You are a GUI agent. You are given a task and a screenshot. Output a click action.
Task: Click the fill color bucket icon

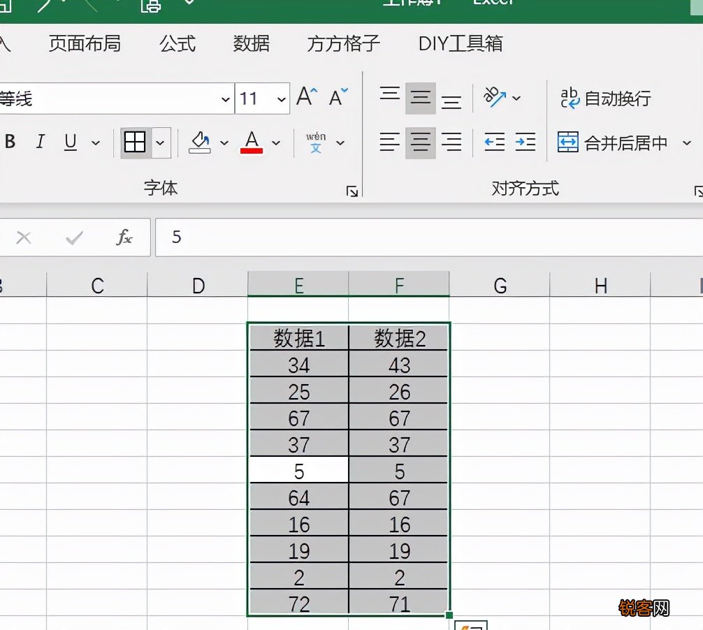(200, 142)
